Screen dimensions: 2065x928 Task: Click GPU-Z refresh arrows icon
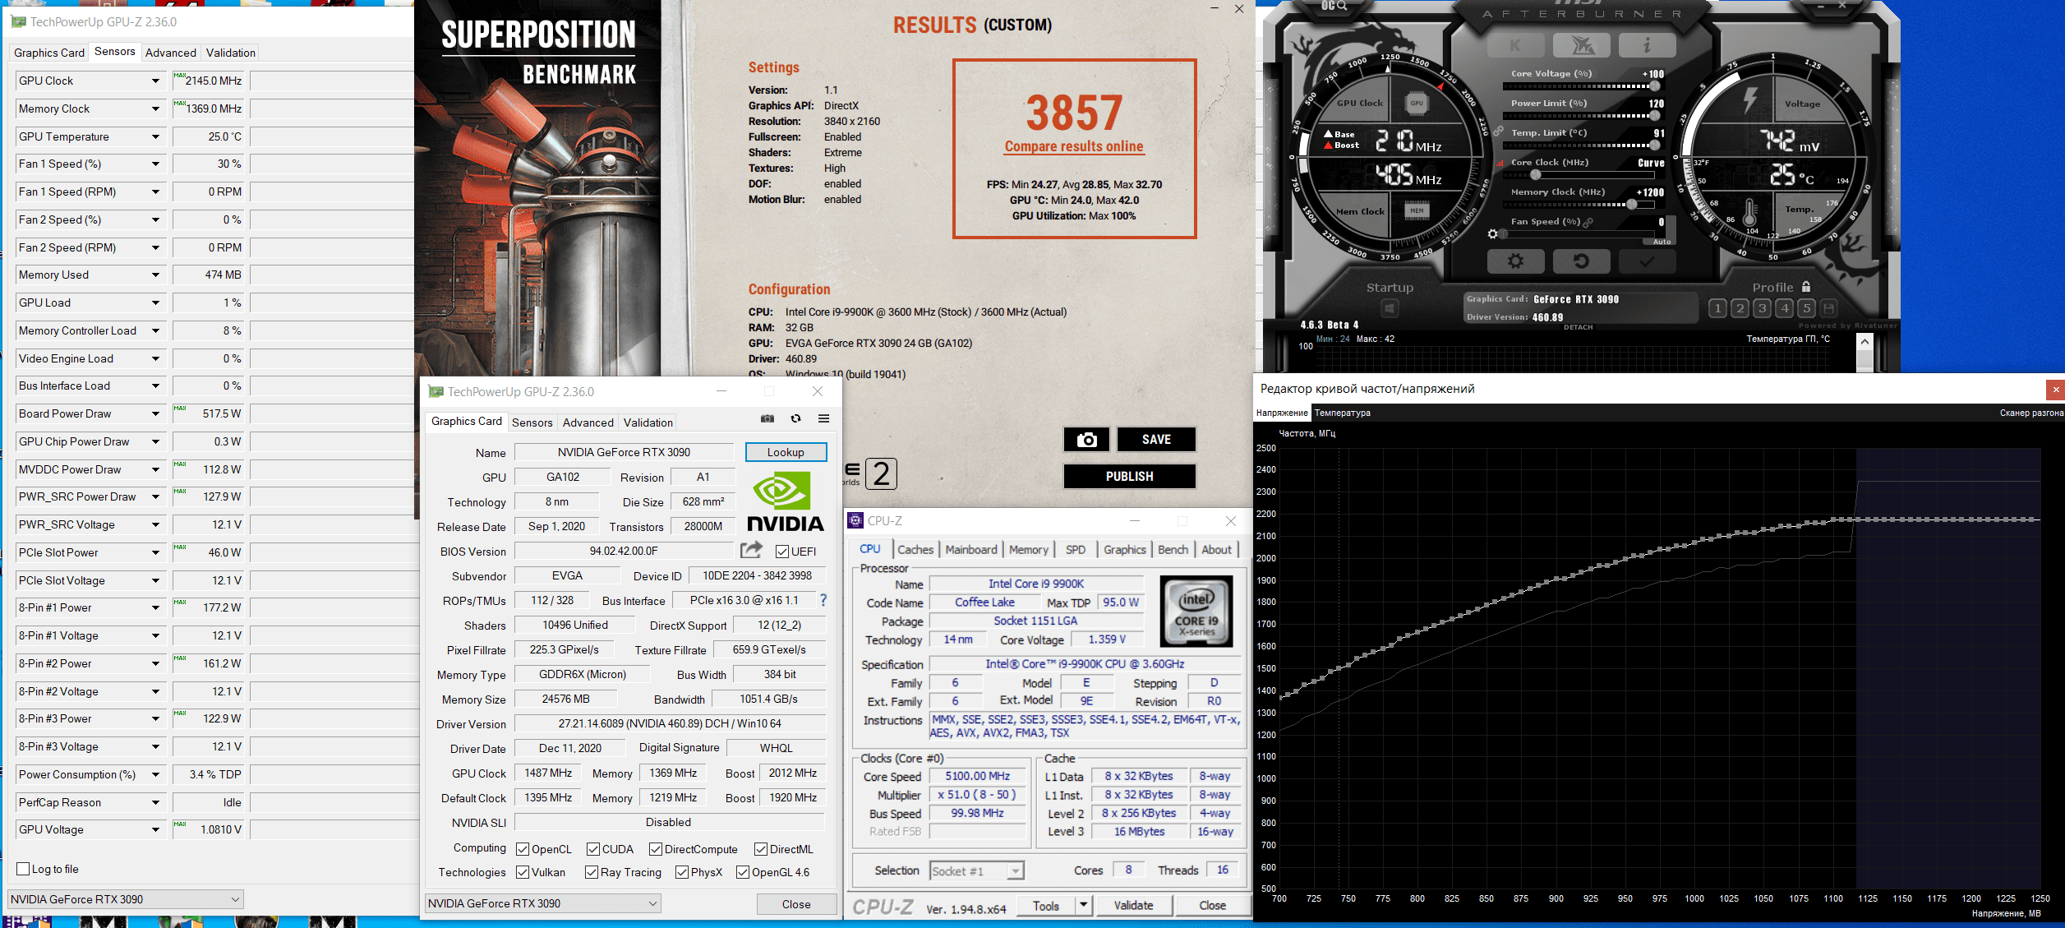pyautogui.click(x=795, y=418)
